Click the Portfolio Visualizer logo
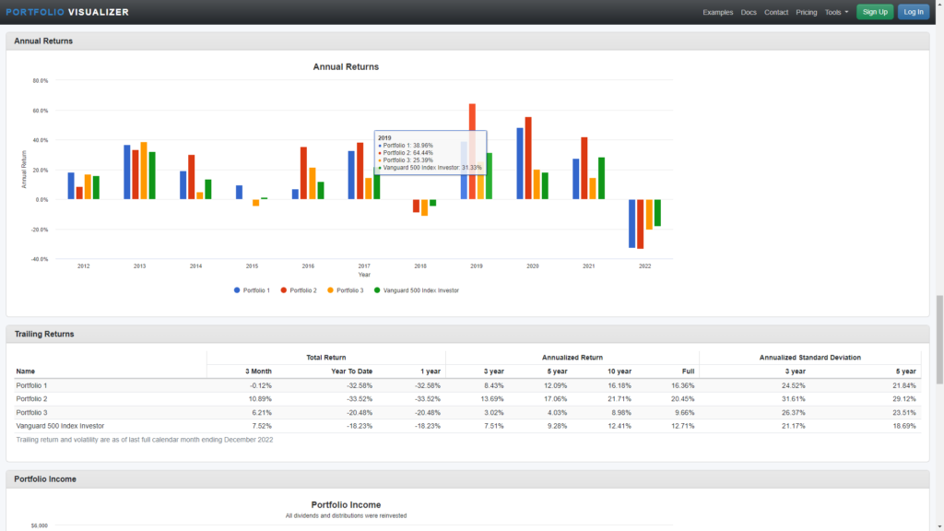944x531 pixels. click(x=66, y=12)
